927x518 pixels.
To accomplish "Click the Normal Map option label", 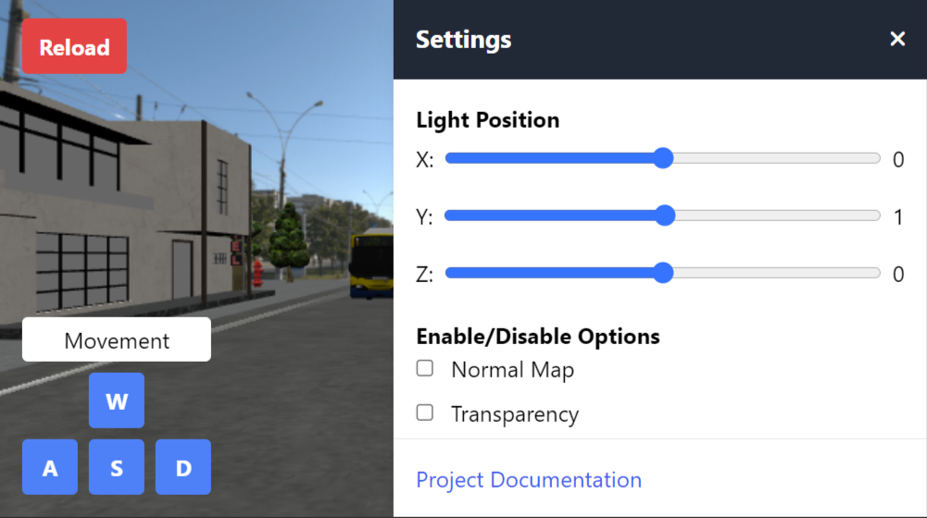I will pos(512,370).
